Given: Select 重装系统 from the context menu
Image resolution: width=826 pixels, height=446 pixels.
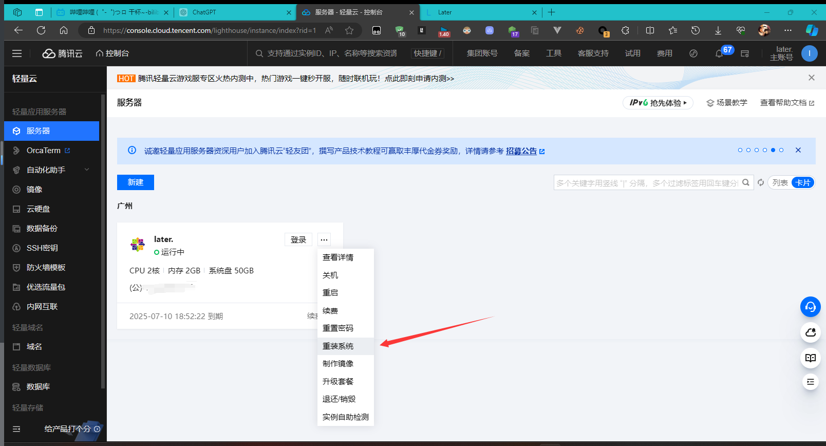Looking at the screenshot, I should coord(338,346).
